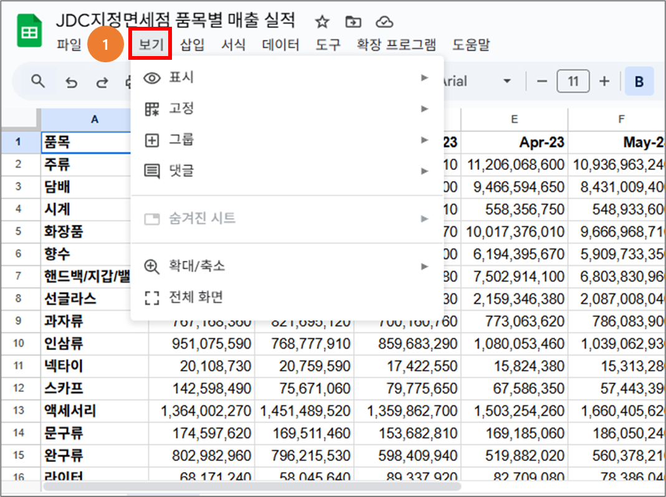Select row 13 header
Image resolution: width=666 pixels, height=497 pixels.
pyautogui.click(x=20, y=411)
